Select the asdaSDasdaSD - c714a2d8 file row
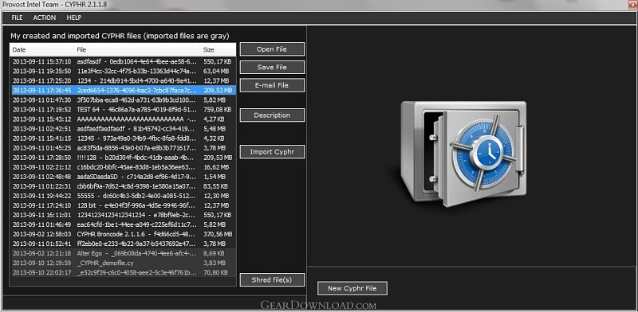 (x=123, y=177)
